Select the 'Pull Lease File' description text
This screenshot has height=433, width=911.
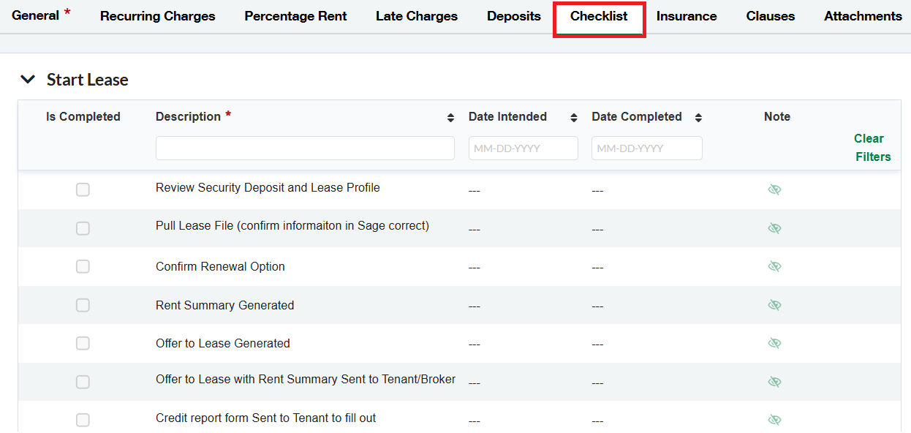[292, 226]
